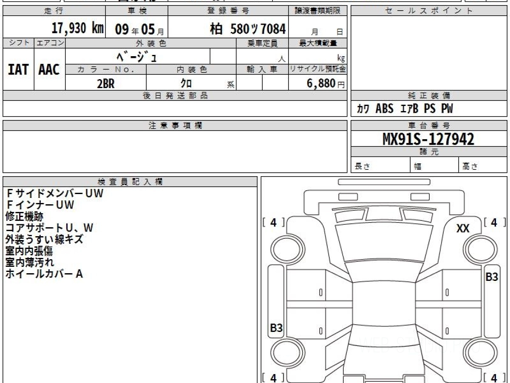Click the B3 mark on the diagram's right side
Image resolution: width=510 pixels, height=383 pixels.
click(x=491, y=277)
